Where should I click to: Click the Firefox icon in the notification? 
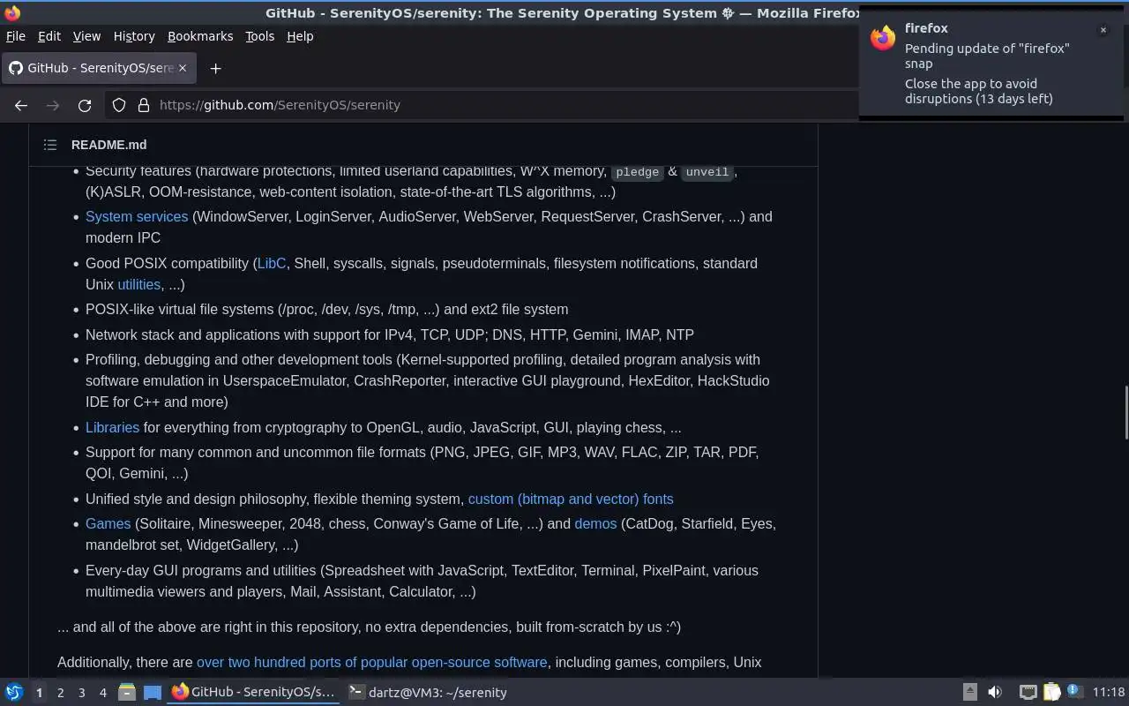(883, 38)
